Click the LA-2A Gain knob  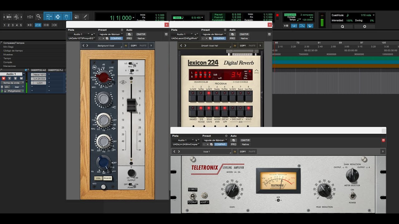tap(232, 190)
